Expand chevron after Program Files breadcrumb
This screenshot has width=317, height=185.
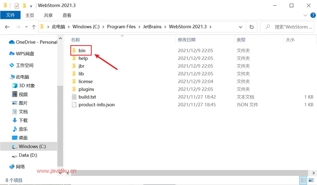139,27
